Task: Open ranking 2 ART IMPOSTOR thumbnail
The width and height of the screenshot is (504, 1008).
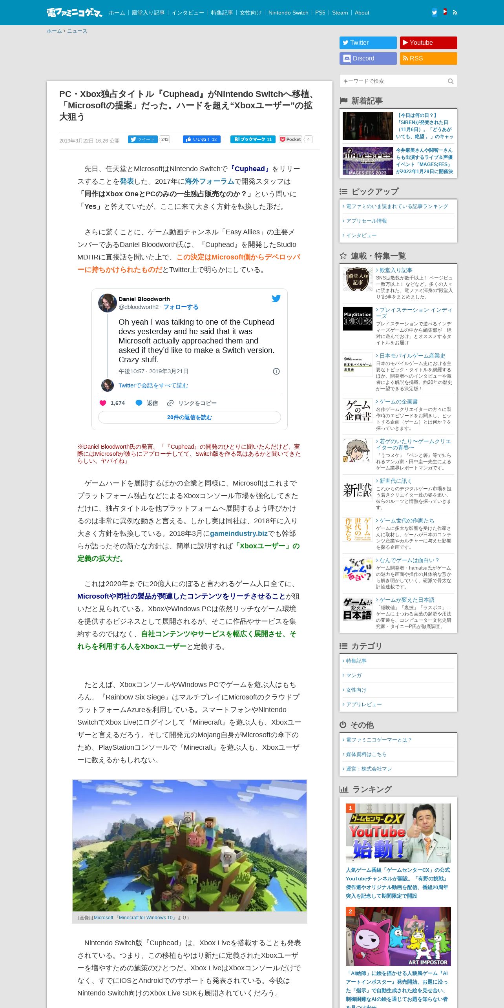Action: (x=398, y=936)
